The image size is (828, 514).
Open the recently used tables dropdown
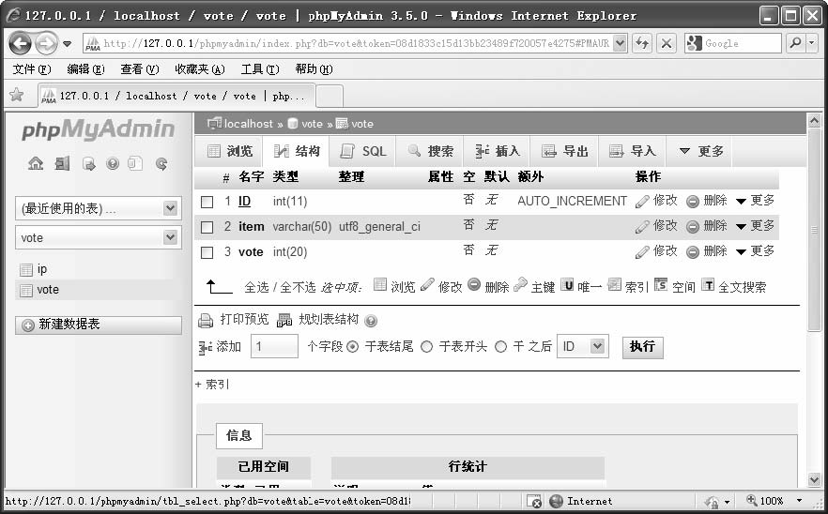(99, 208)
